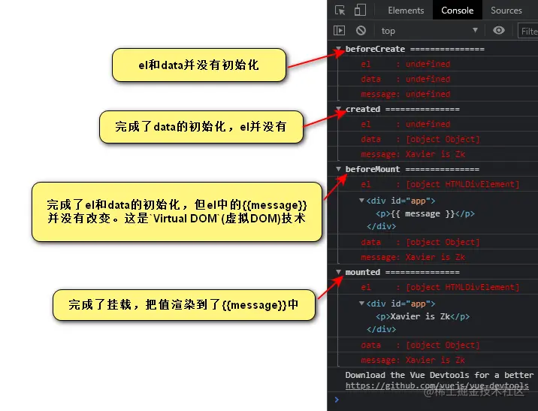
Task: Collapse the beforeMount log group
Action: [x=338, y=169]
